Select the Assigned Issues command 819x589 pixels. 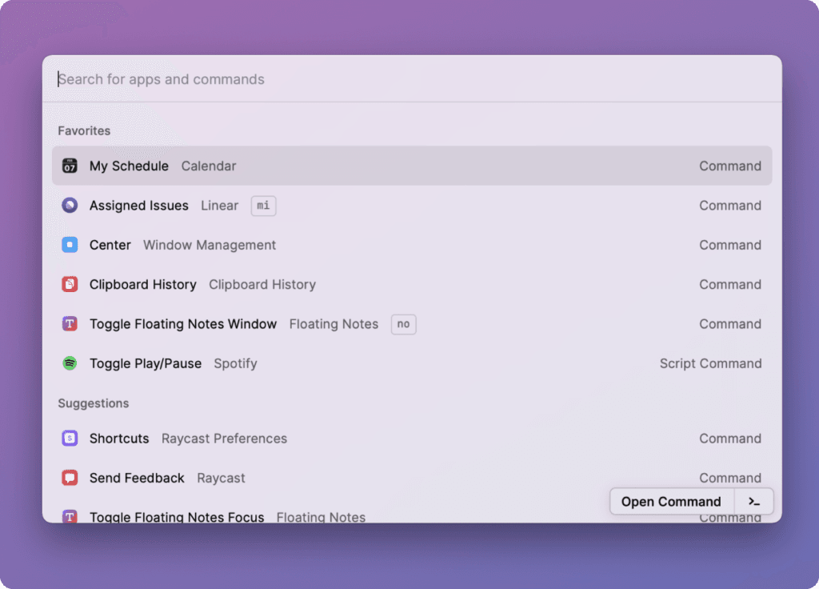click(412, 206)
